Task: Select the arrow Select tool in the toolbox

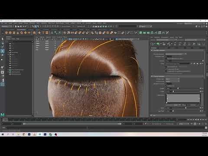Action: (x=2, y=39)
